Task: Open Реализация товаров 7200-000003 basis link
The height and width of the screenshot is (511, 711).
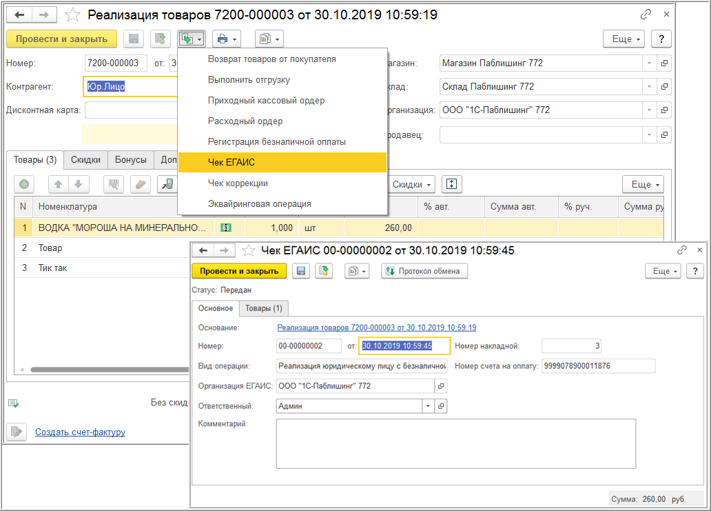Action: click(x=377, y=328)
